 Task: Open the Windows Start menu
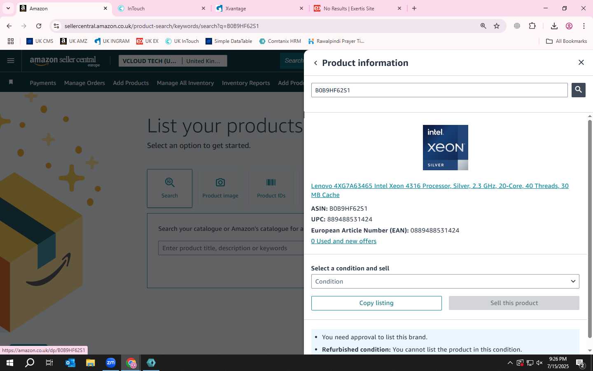[x=10, y=363]
